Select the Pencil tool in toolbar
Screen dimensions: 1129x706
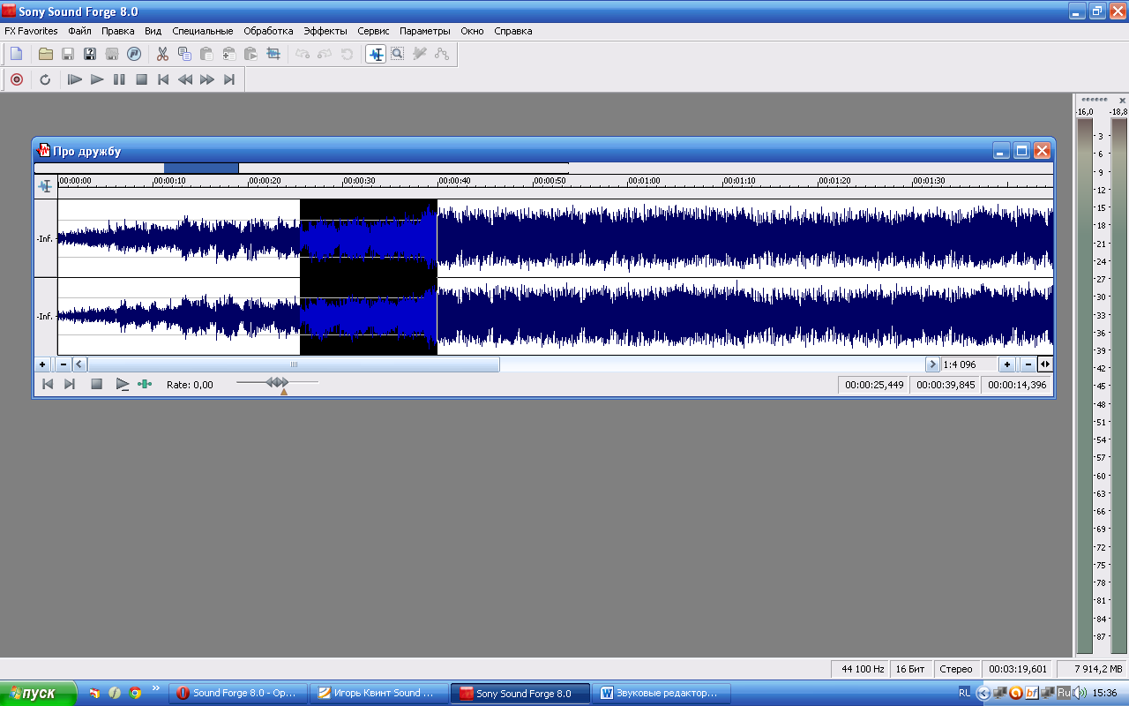pyautogui.click(x=420, y=54)
